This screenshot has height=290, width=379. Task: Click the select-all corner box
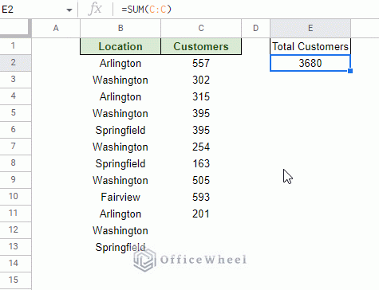[x=15, y=28]
